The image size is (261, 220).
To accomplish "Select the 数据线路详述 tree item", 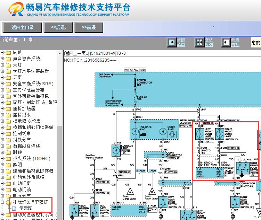I will (x=26, y=146).
